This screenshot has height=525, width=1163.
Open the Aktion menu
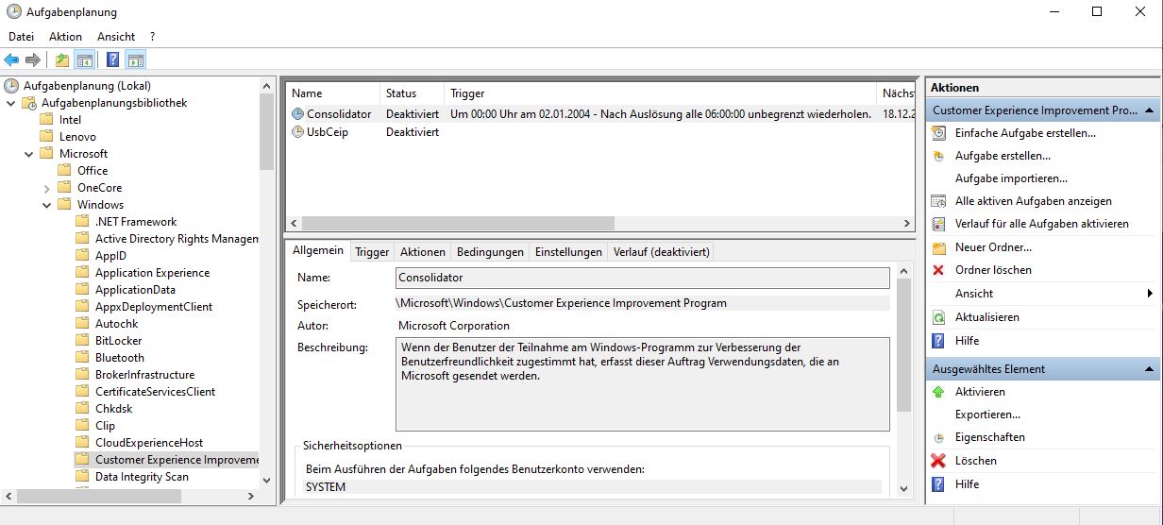pos(66,37)
